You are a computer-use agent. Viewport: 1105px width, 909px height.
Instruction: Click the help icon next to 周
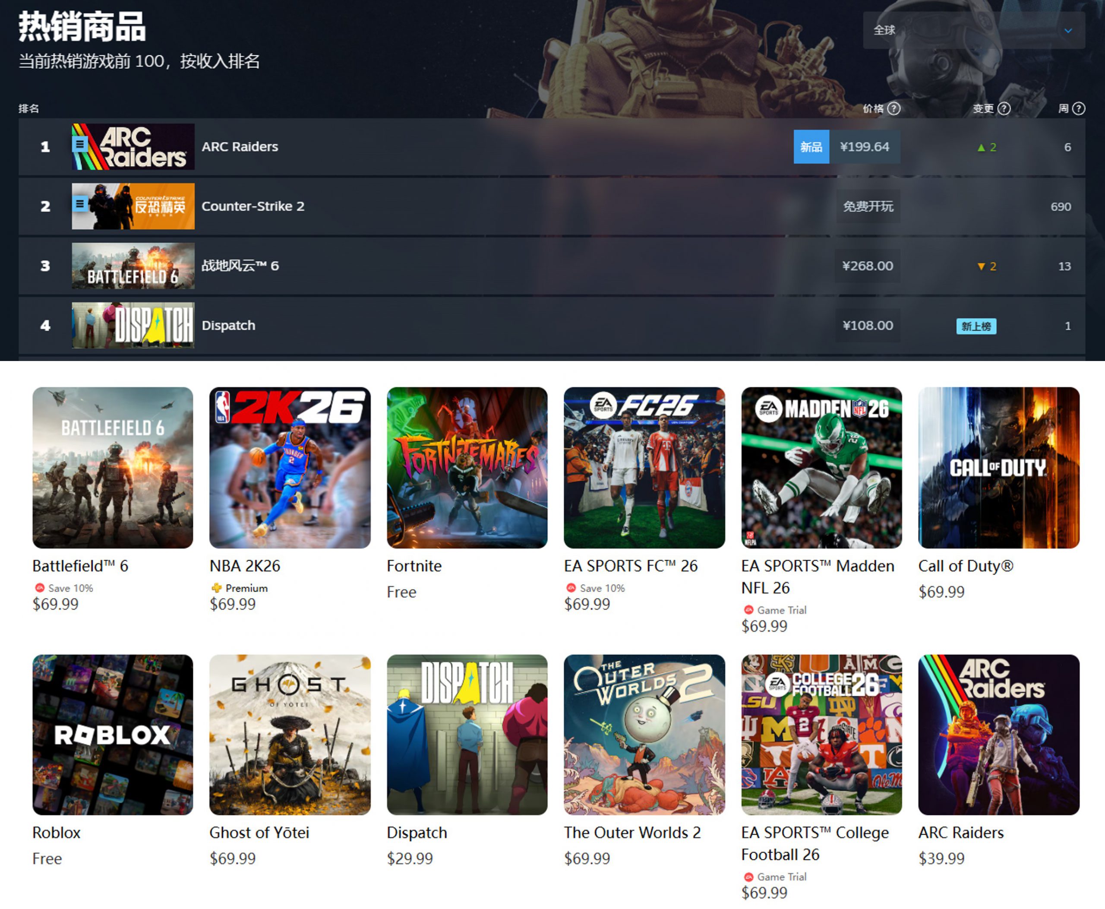click(1079, 108)
